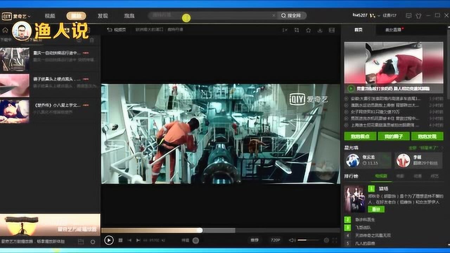This screenshot has height=253, width=450.
Task: Mute audio with the speaker icon
Action: pos(292,240)
